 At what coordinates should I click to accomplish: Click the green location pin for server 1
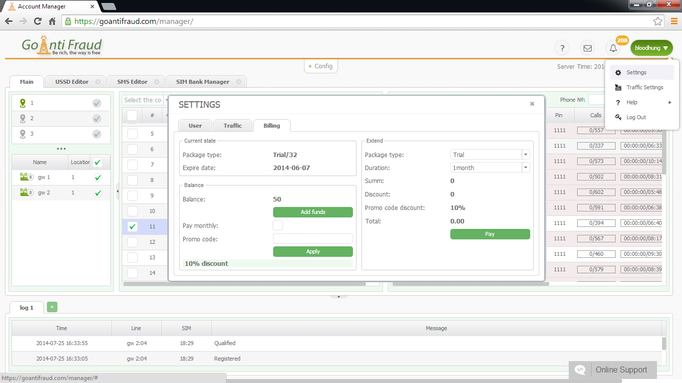(x=22, y=103)
